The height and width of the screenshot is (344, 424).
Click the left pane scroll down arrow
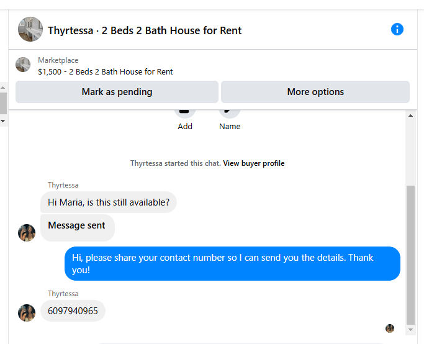point(3,120)
